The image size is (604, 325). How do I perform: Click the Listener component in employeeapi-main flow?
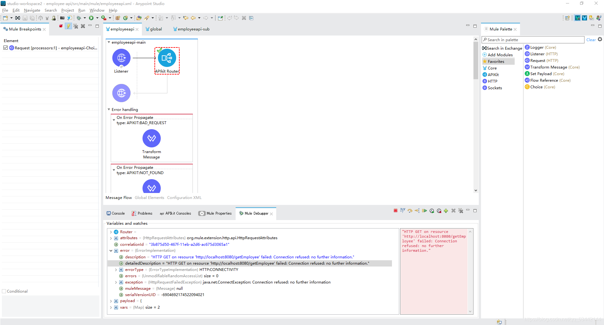point(121,61)
